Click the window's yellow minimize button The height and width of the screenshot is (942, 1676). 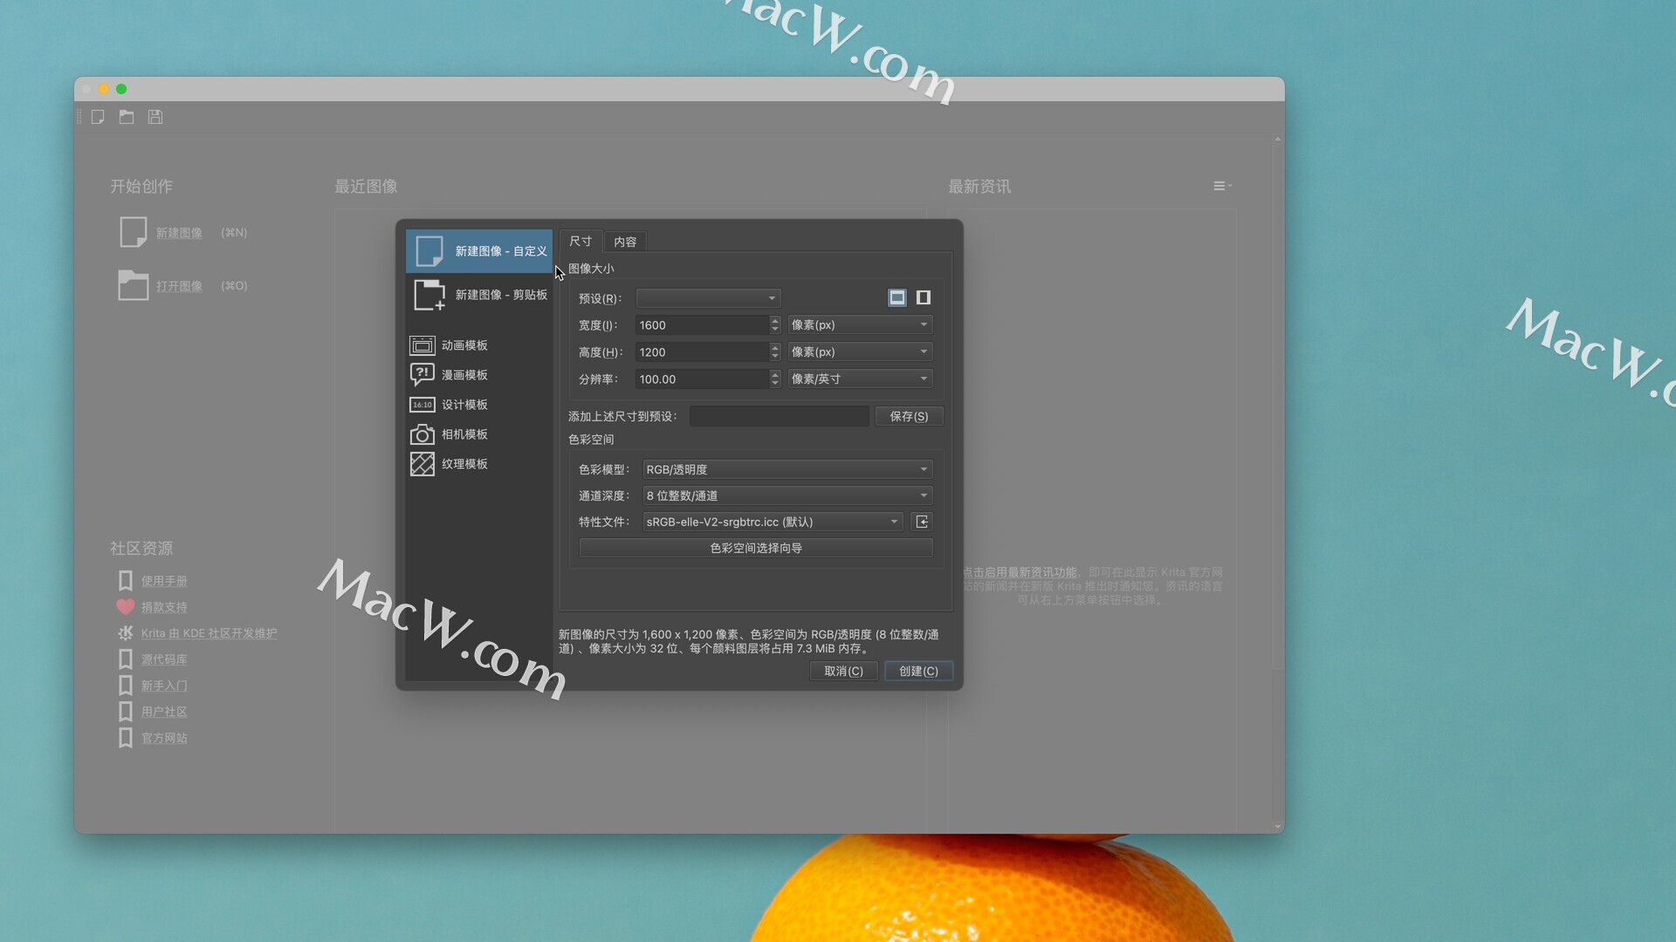tap(104, 89)
